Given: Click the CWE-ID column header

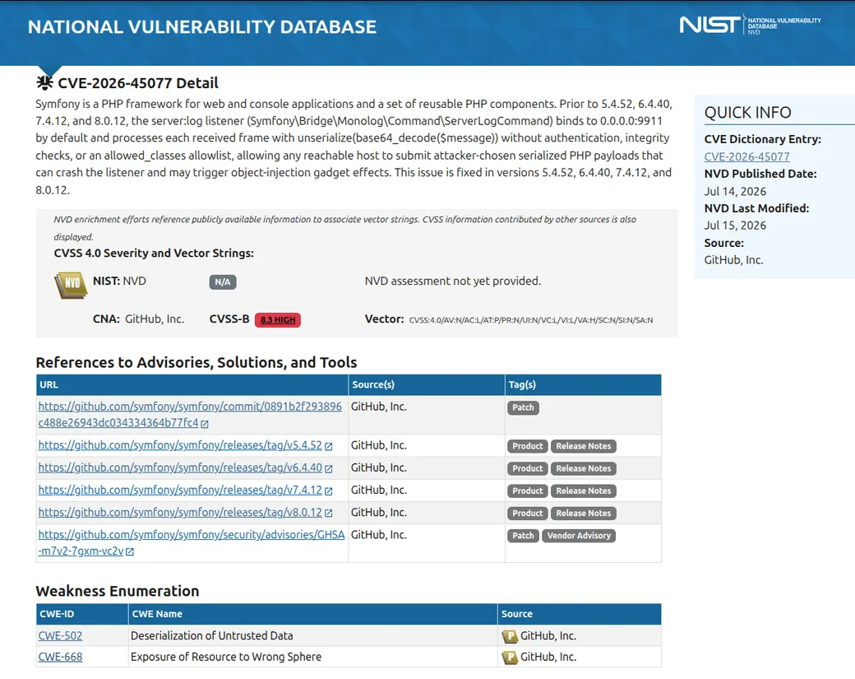Looking at the screenshot, I should pyautogui.click(x=81, y=614).
